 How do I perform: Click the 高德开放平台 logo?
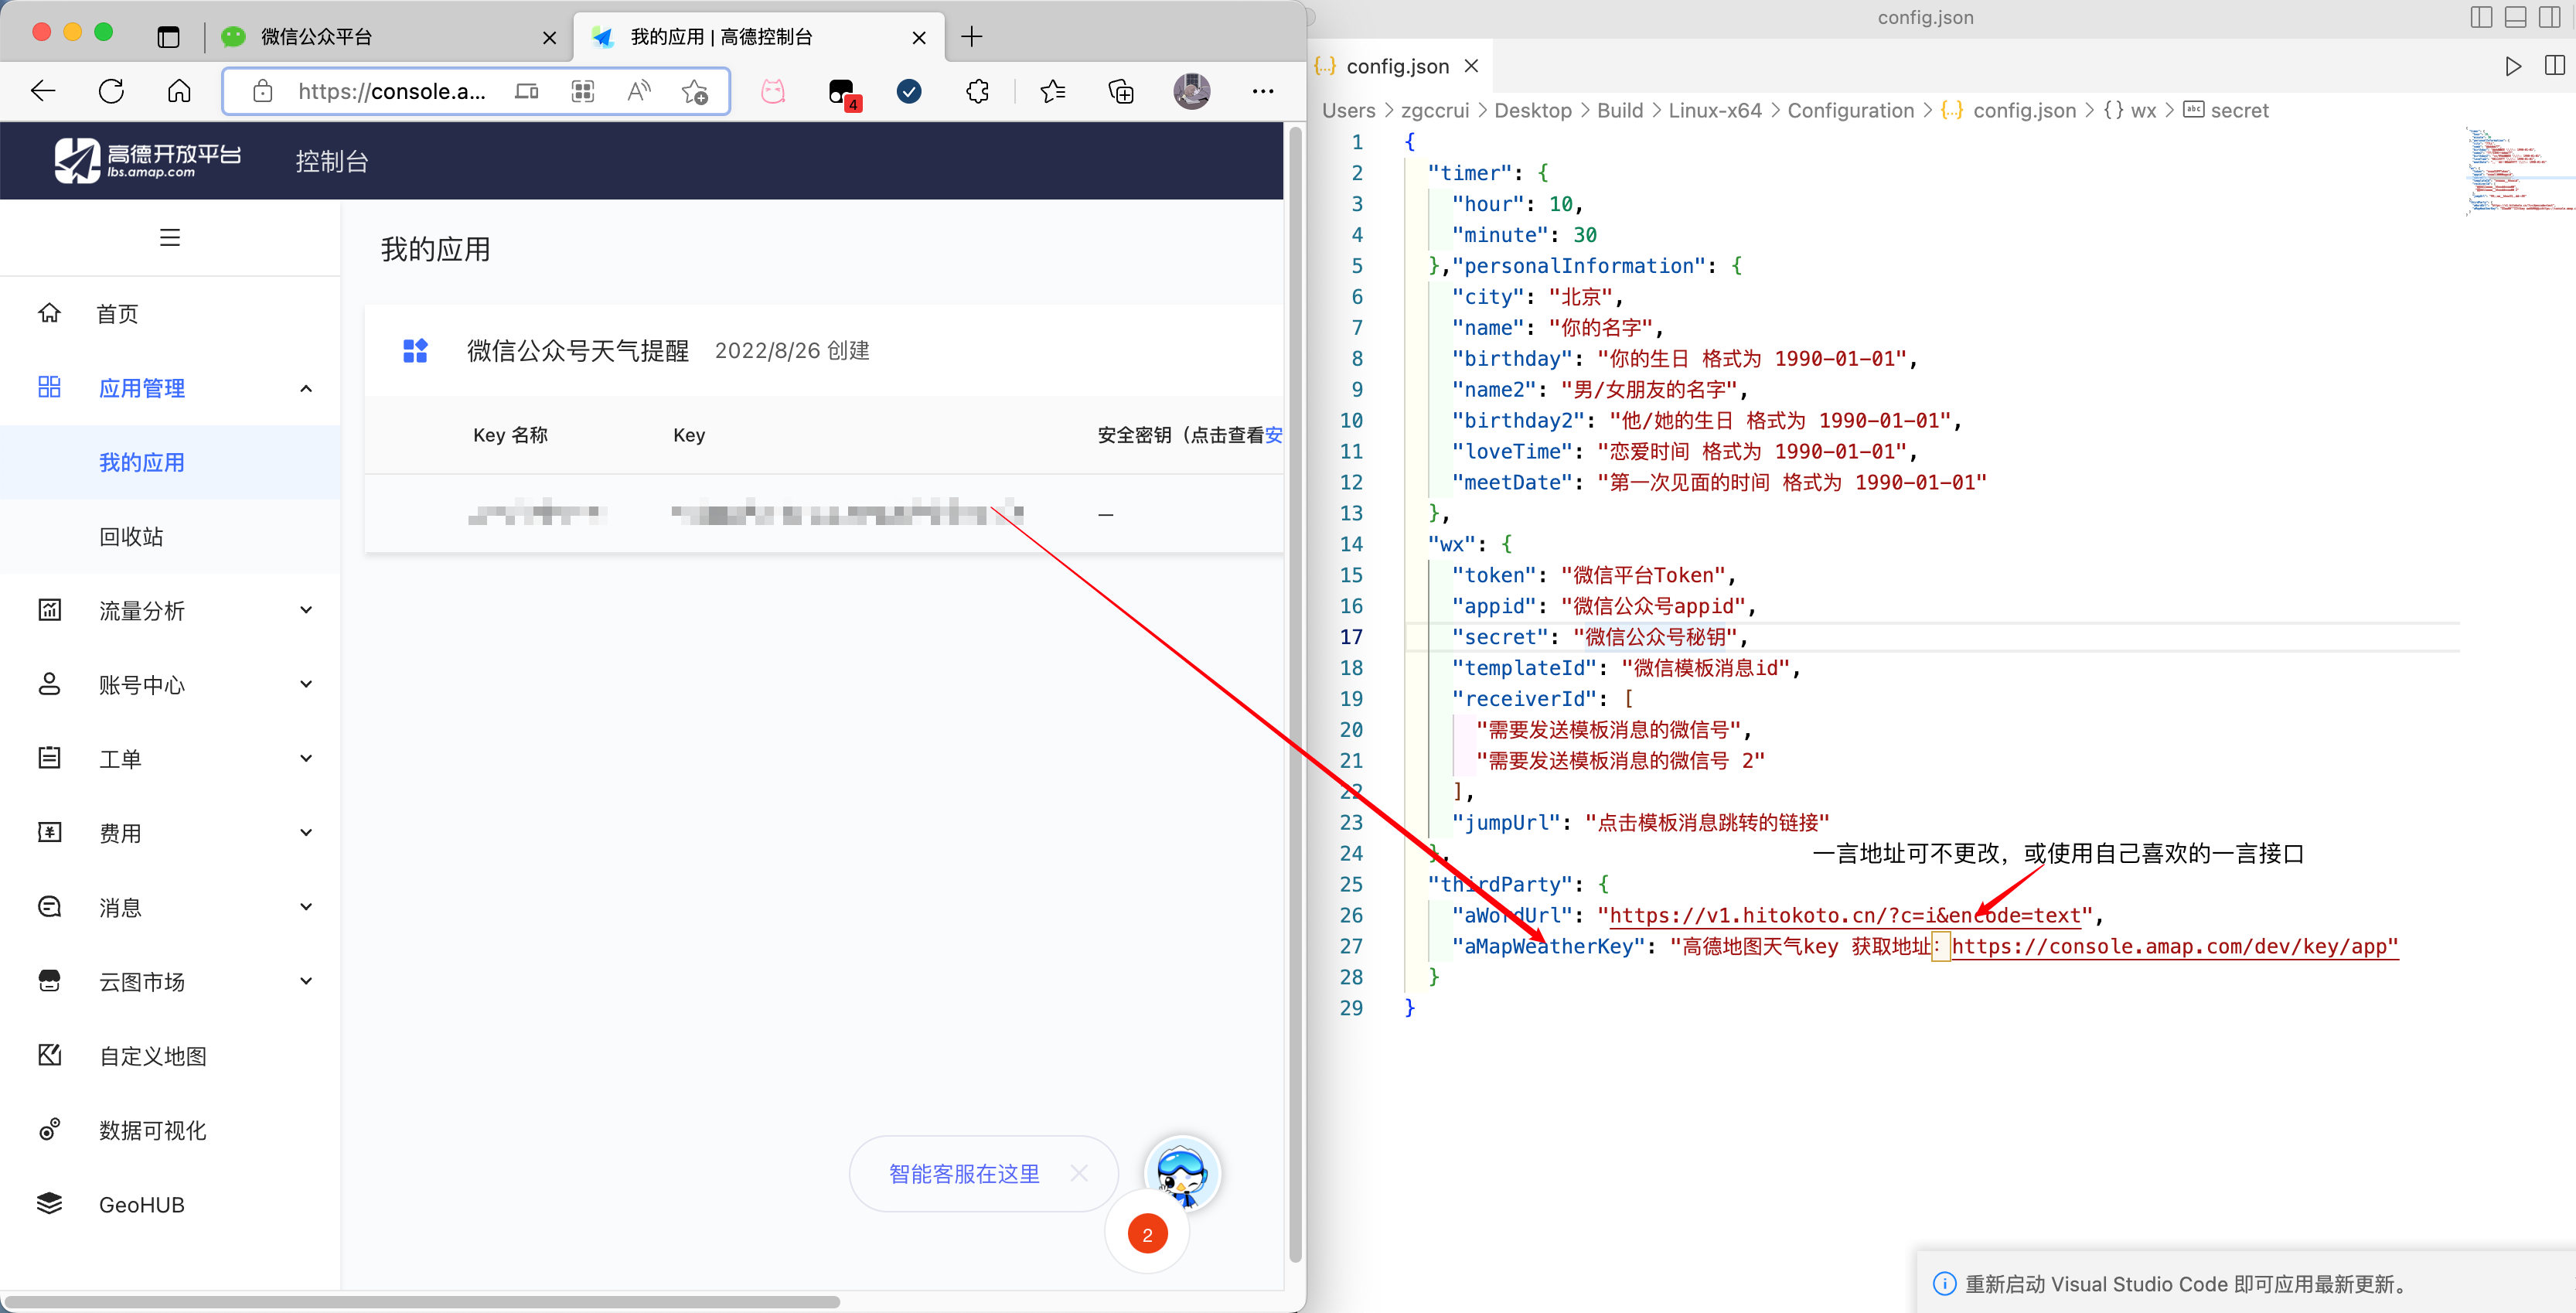(148, 160)
